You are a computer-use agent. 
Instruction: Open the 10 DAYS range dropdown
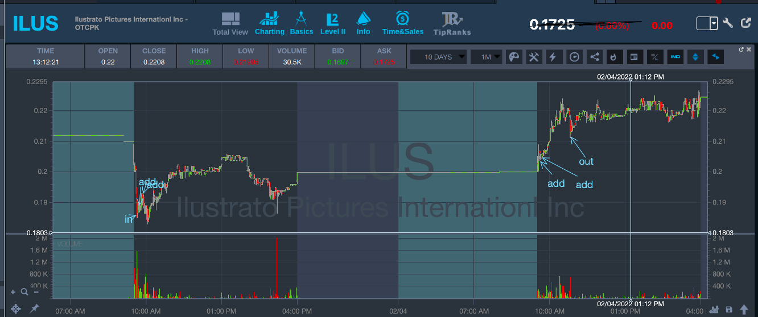click(x=438, y=57)
